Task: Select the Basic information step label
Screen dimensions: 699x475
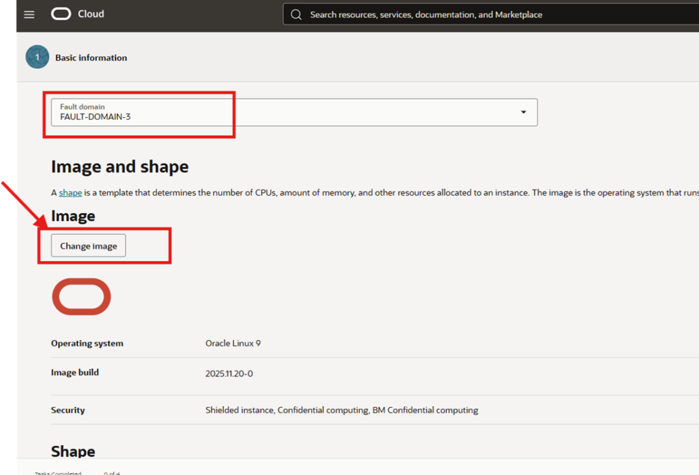Action: (91, 58)
